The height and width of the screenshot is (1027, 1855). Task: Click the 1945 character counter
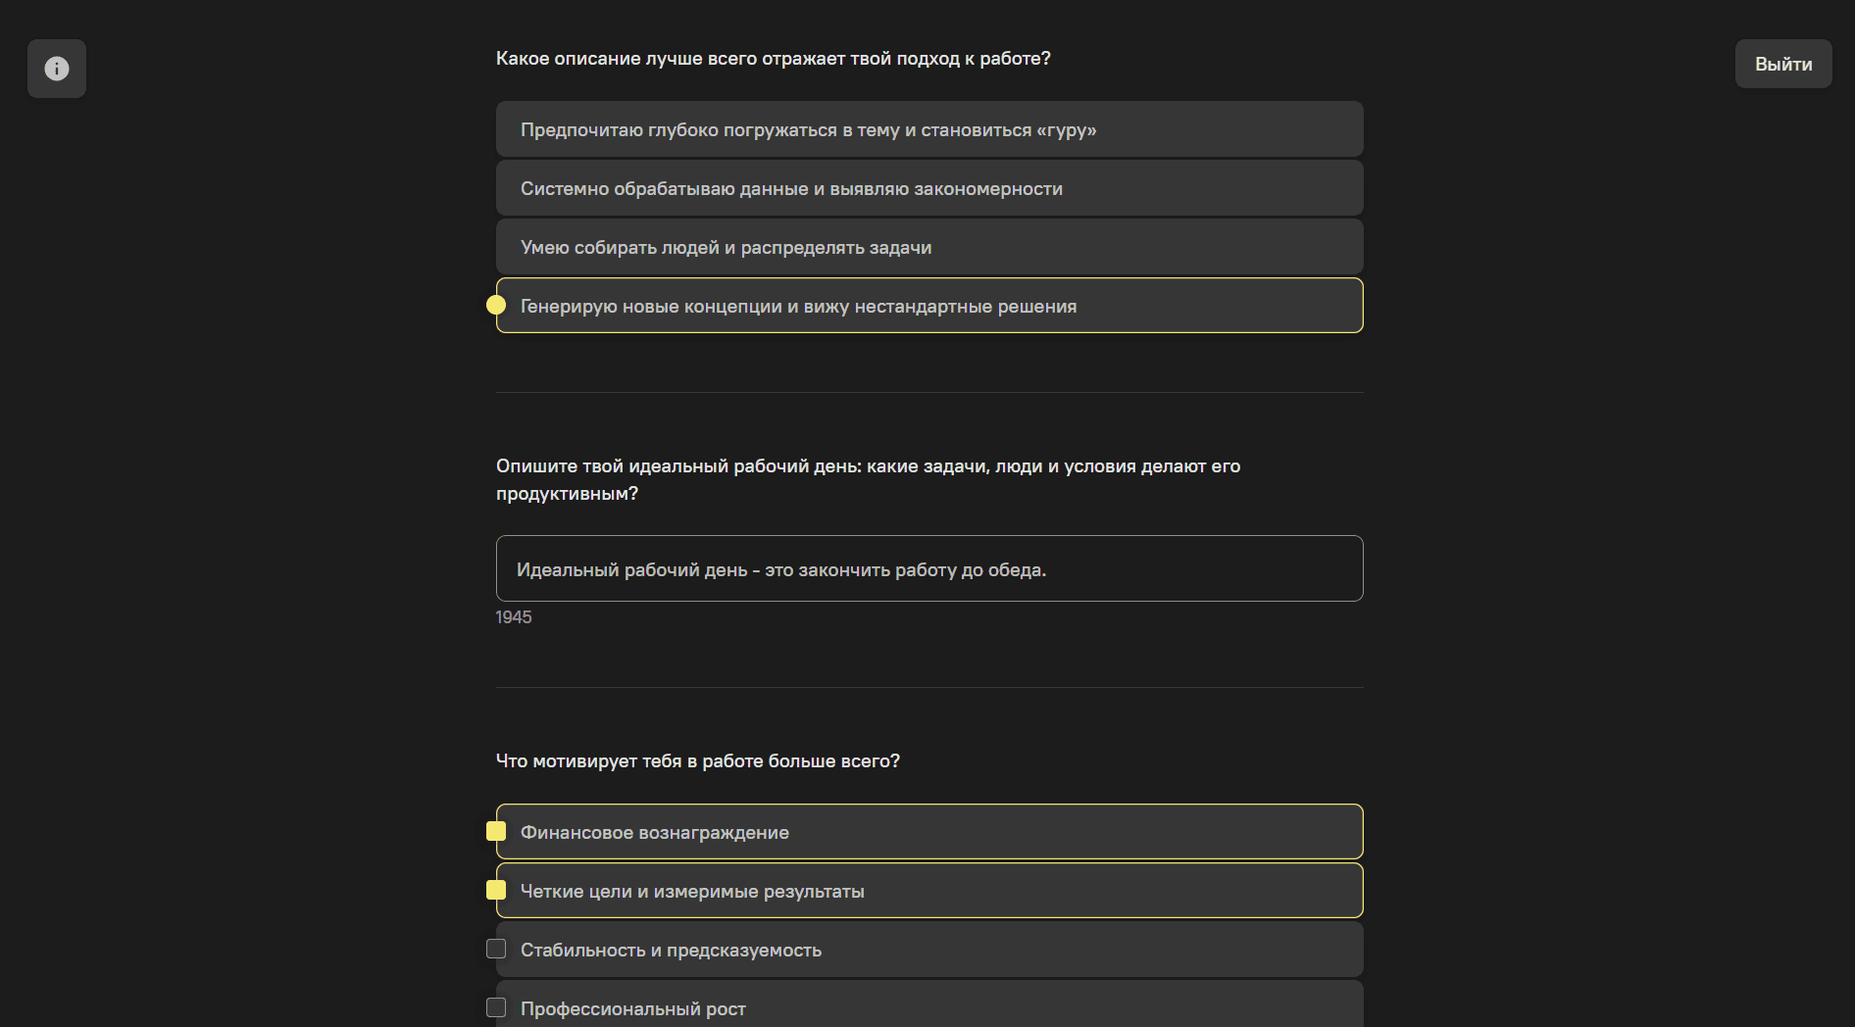(514, 617)
